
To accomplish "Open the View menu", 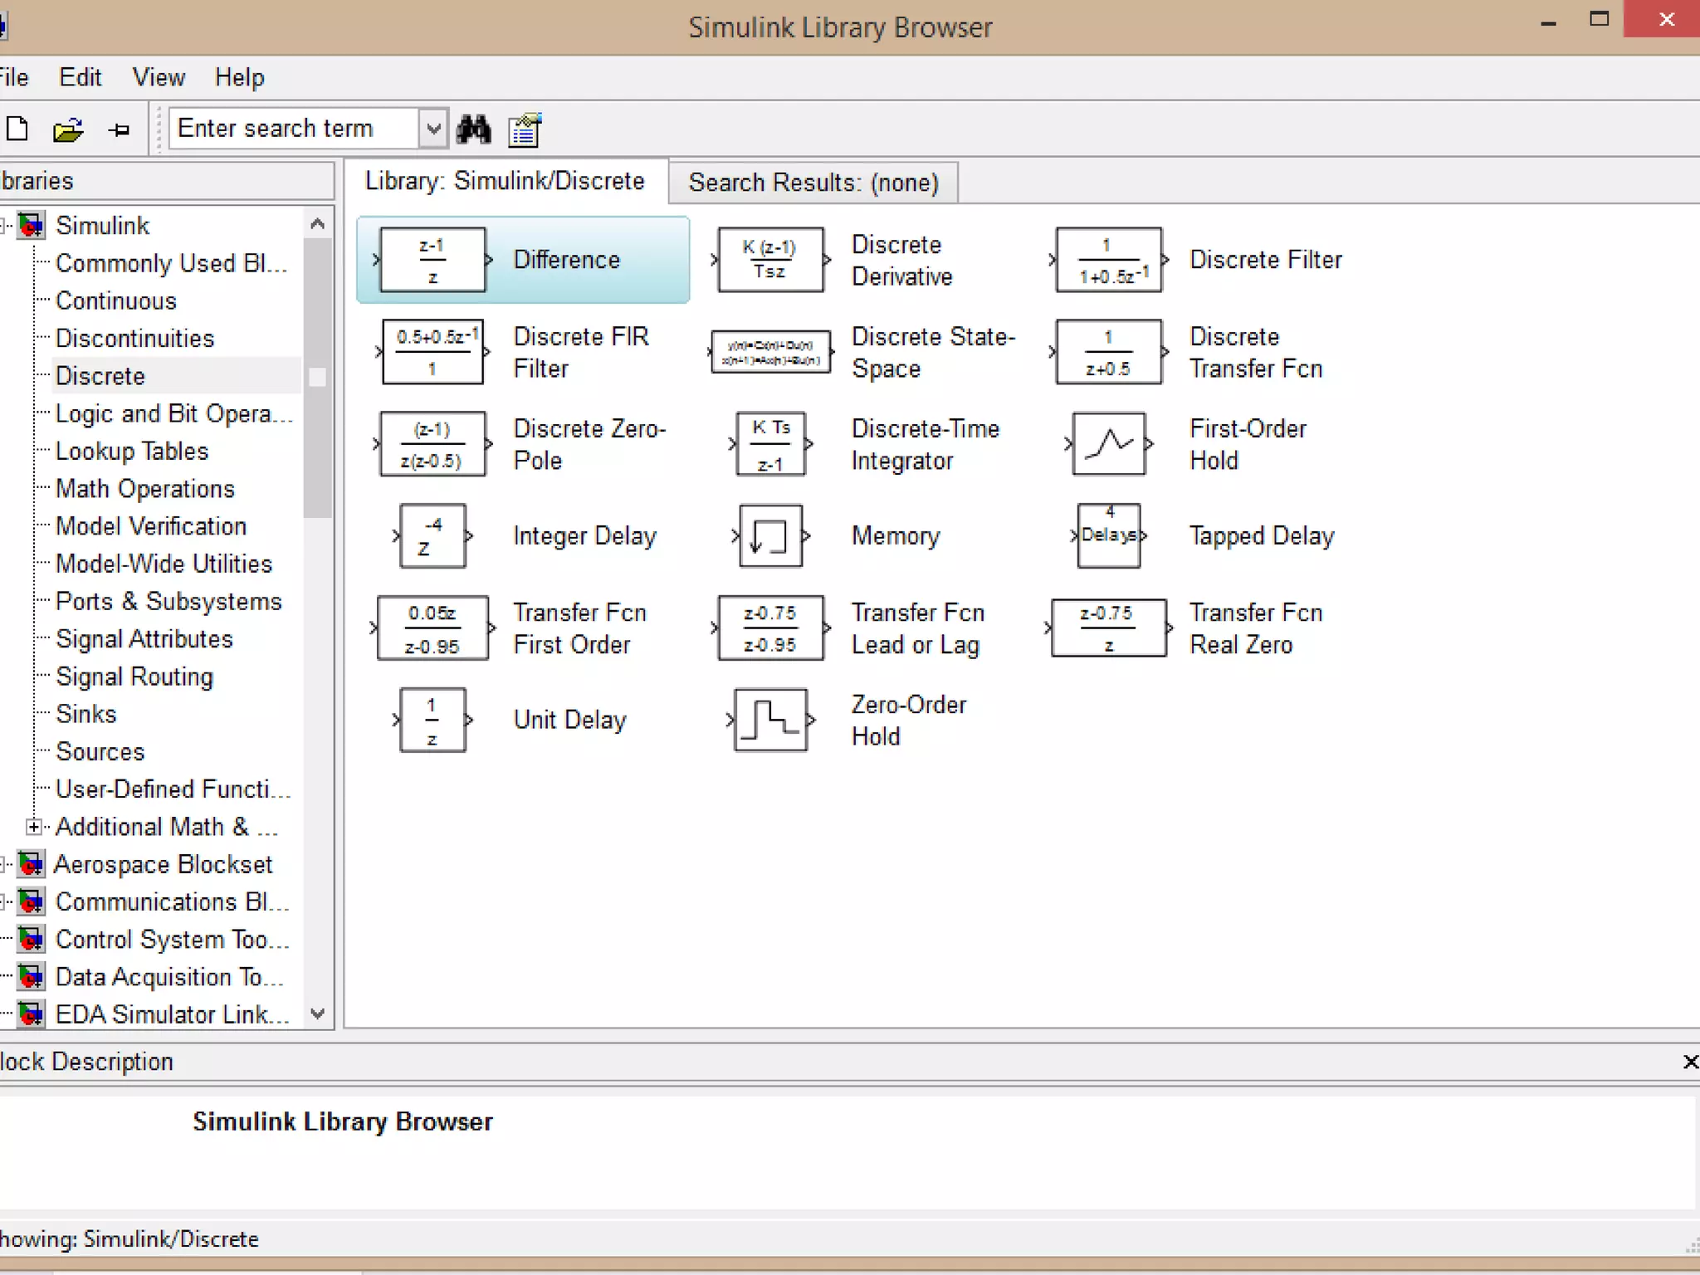I will pos(159,78).
